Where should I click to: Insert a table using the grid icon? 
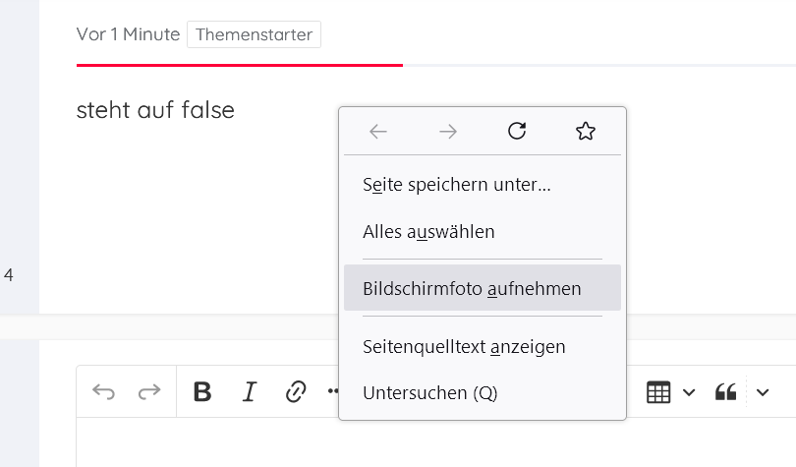pyautogui.click(x=658, y=392)
